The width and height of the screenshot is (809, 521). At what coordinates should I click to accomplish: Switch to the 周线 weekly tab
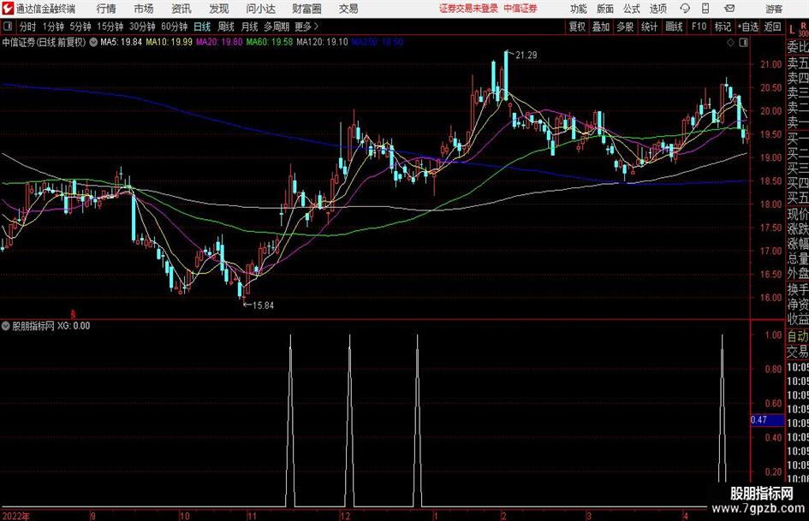[226, 27]
